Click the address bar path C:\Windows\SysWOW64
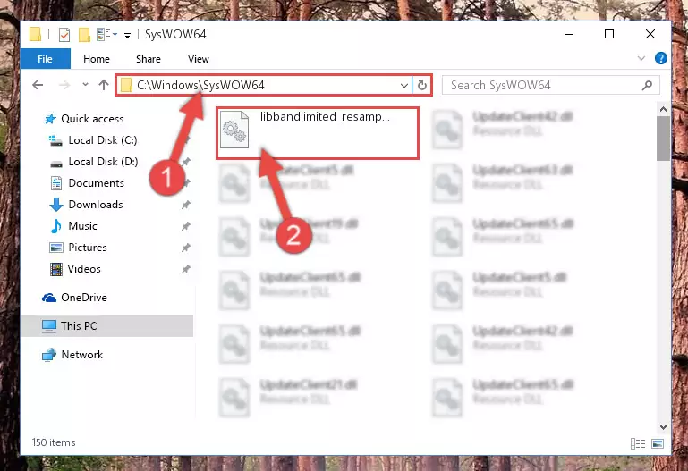Image resolution: width=688 pixels, height=471 pixels. [x=200, y=85]
